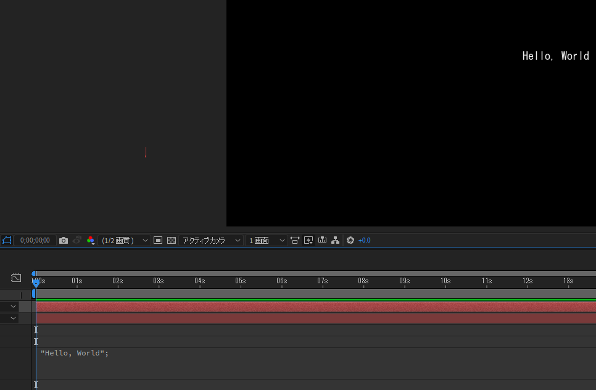Open the fast previews lightning icon
This screenshot has height=390, width=596.
308,240
